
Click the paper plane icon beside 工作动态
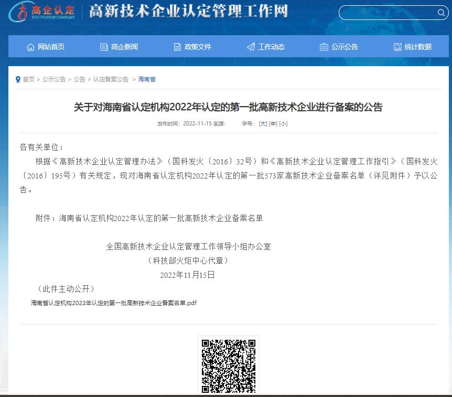pyautogui.click(x=251, y=47)
